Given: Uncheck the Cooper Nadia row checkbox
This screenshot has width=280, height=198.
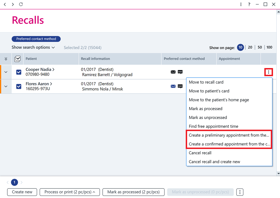Looking at the screenshot, I should coord(19,72).
